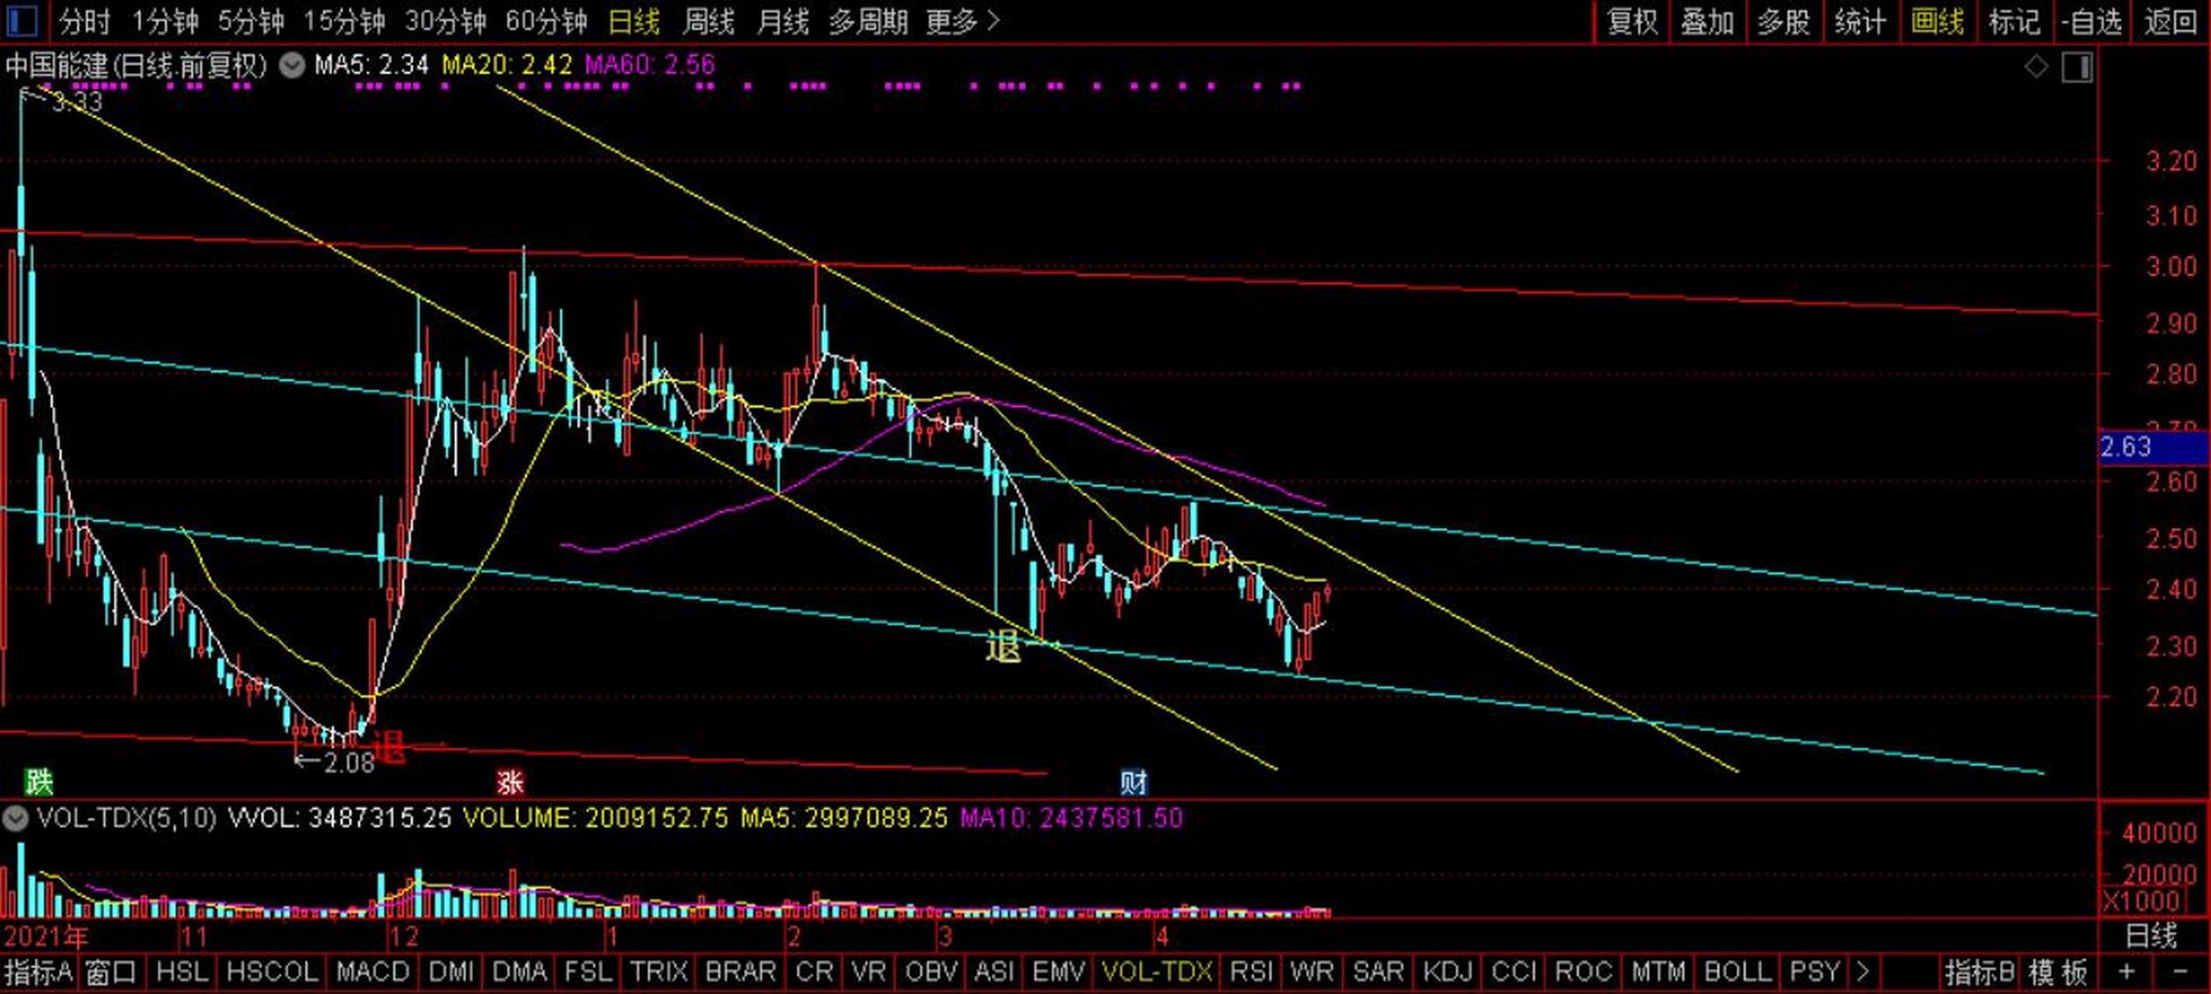Click the plus zoom-in icon bottom-right
2211x994 pixels.
click(2126, 971)
